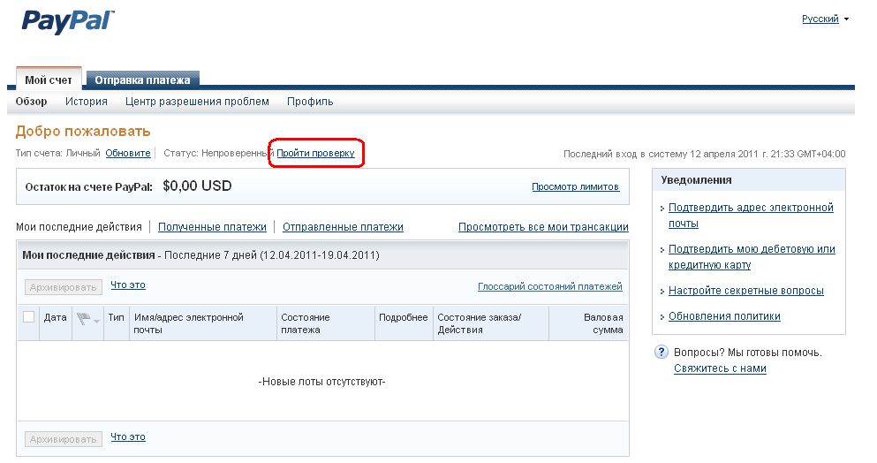The height and width of the screenshot is (463, 877).
Task: Open Настройте секретные вопросы notification
Action: [x=746, y=291]
